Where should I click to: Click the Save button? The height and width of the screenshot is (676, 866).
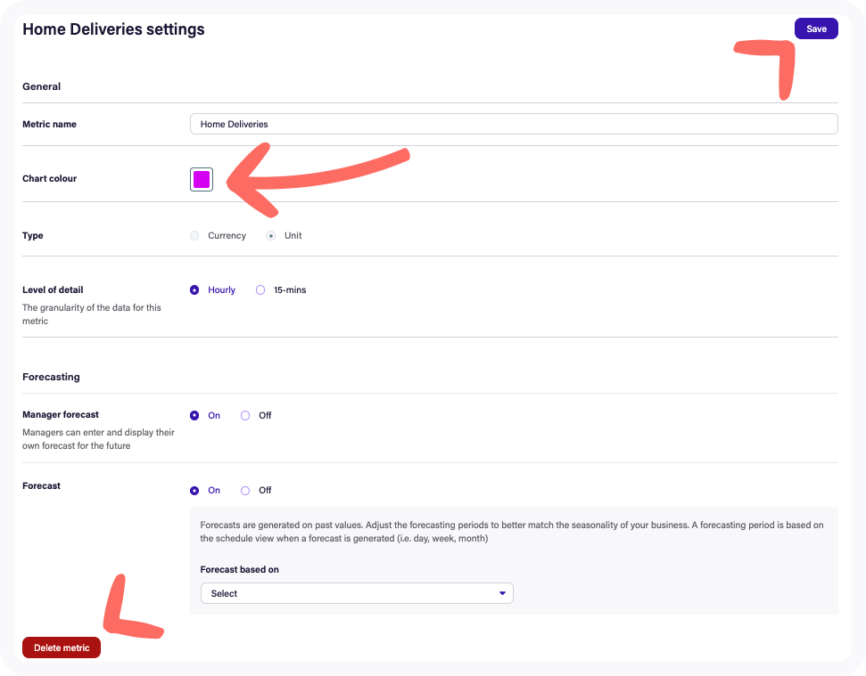click(x=816, y=29)
